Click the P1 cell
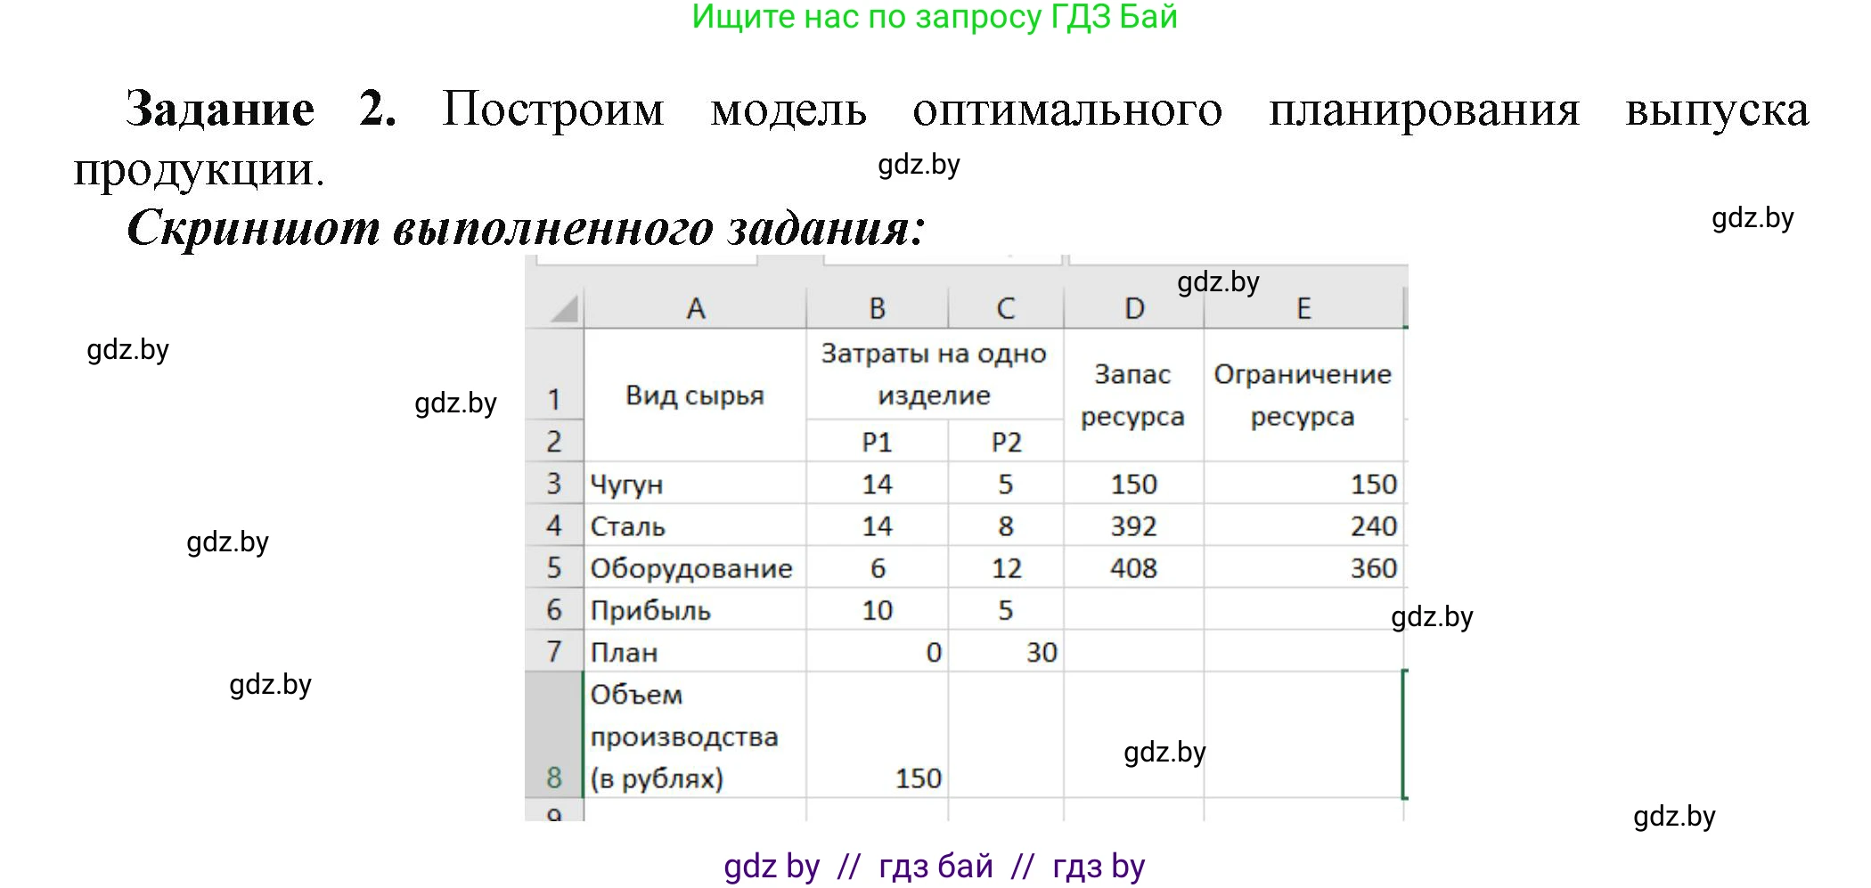 click(878, 442)
